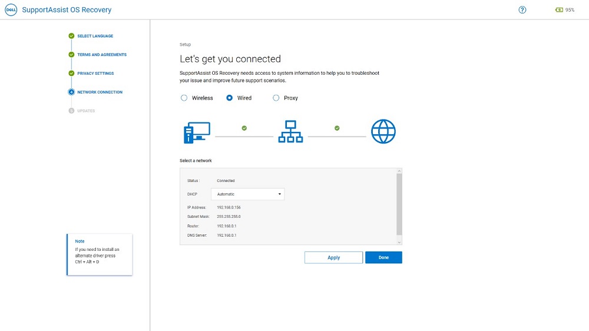Click the Dell logo icon

pos(11,10)
